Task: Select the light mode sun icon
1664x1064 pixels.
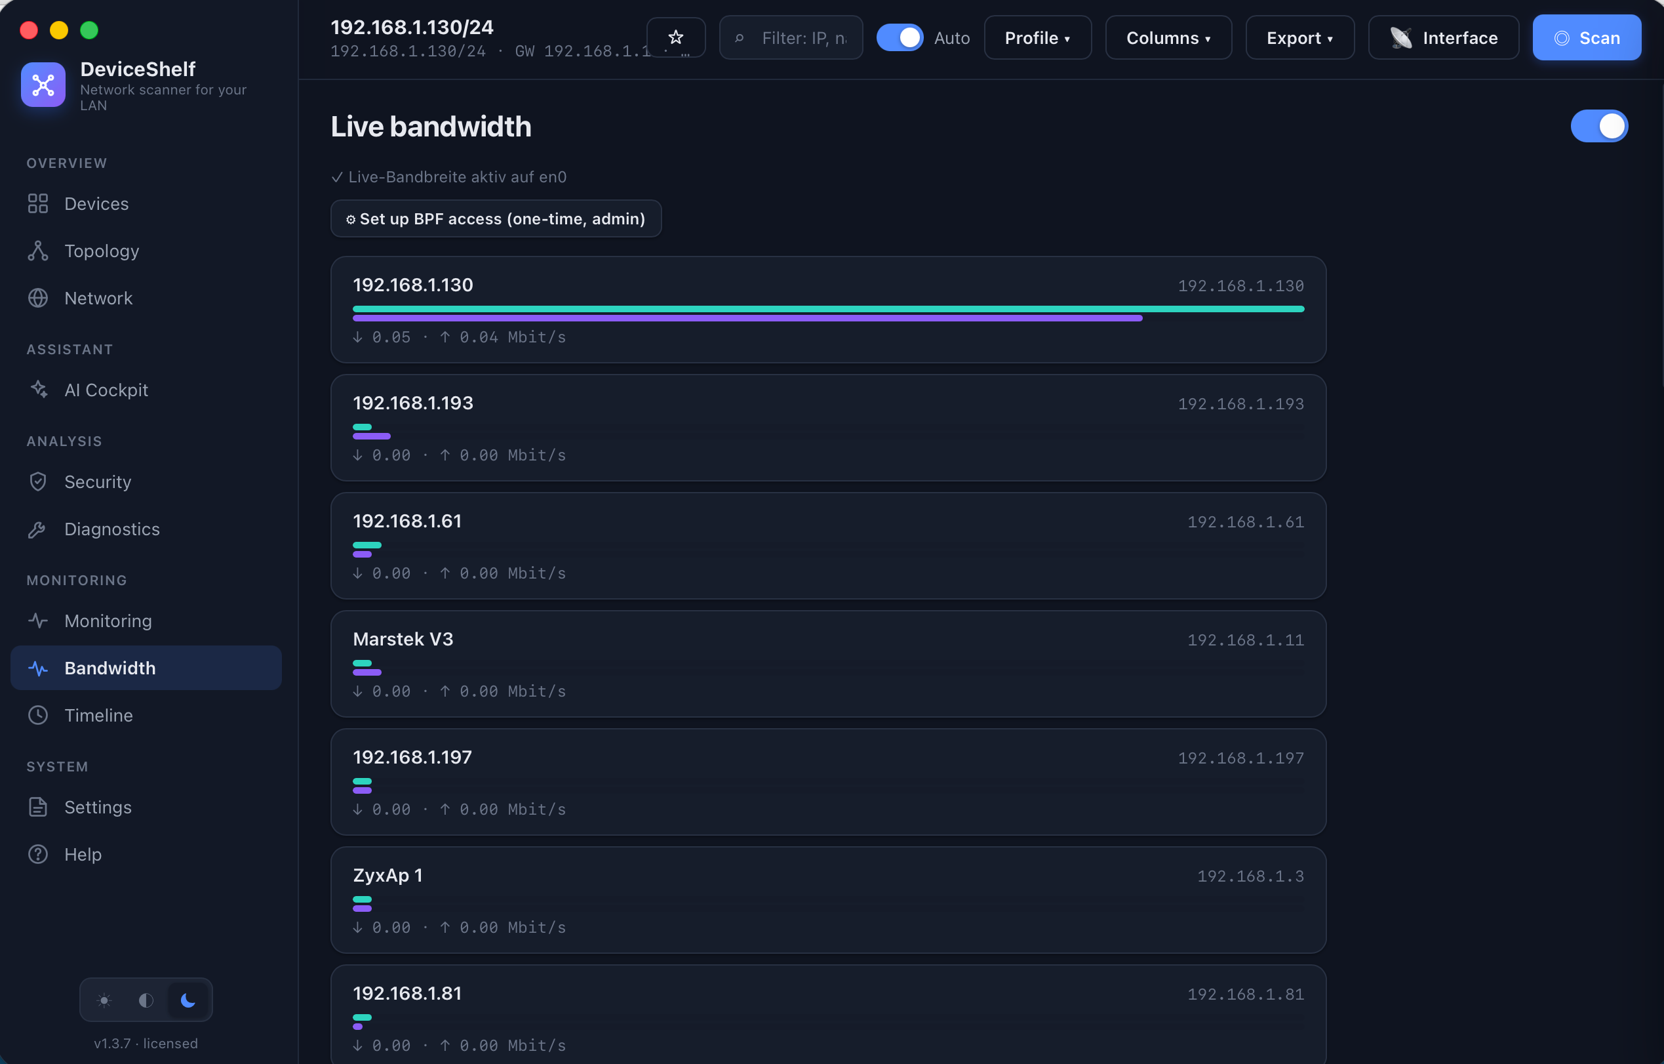Action: pyautogui.click(x=104, y=1000)
